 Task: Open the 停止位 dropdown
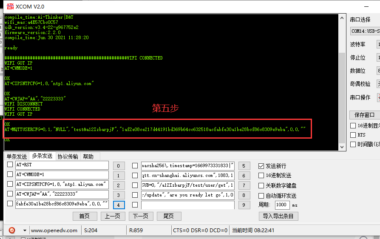[x=378, y=57]
